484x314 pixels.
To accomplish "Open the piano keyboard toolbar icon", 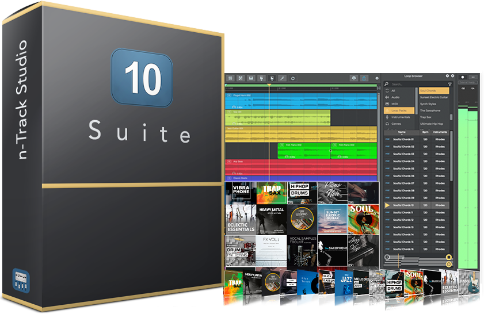I will pyautogui.click(x=251, y=78).
